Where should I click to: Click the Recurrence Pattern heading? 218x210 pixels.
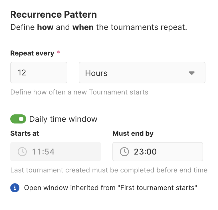click(x=53, y=15)
